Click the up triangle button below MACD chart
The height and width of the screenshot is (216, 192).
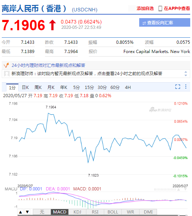(20, 212)
